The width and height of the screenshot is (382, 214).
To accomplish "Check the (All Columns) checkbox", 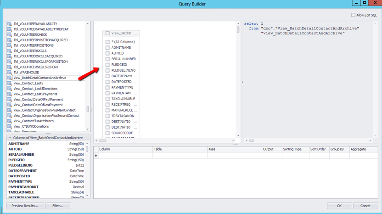I will (x=107, y=42).
